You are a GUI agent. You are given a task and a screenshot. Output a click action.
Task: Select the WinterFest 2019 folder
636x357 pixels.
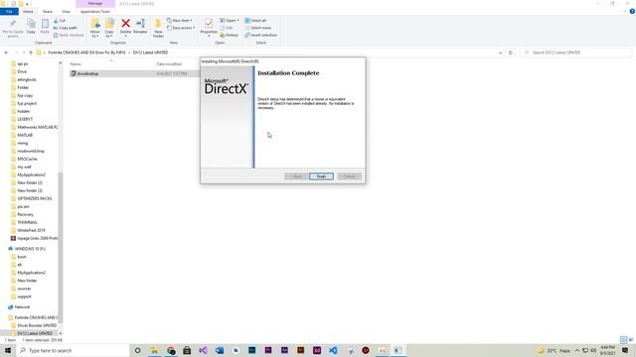(31, 230)
